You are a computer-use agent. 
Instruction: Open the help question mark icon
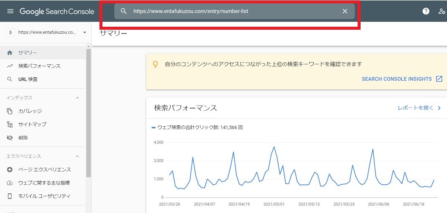[x=426, y=11]
